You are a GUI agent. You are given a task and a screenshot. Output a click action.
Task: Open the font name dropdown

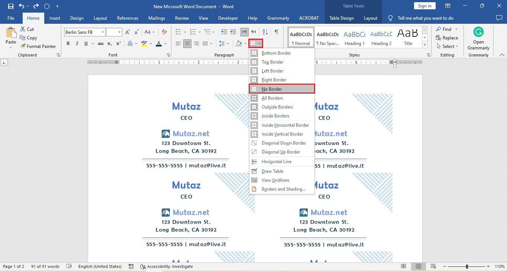103,32
